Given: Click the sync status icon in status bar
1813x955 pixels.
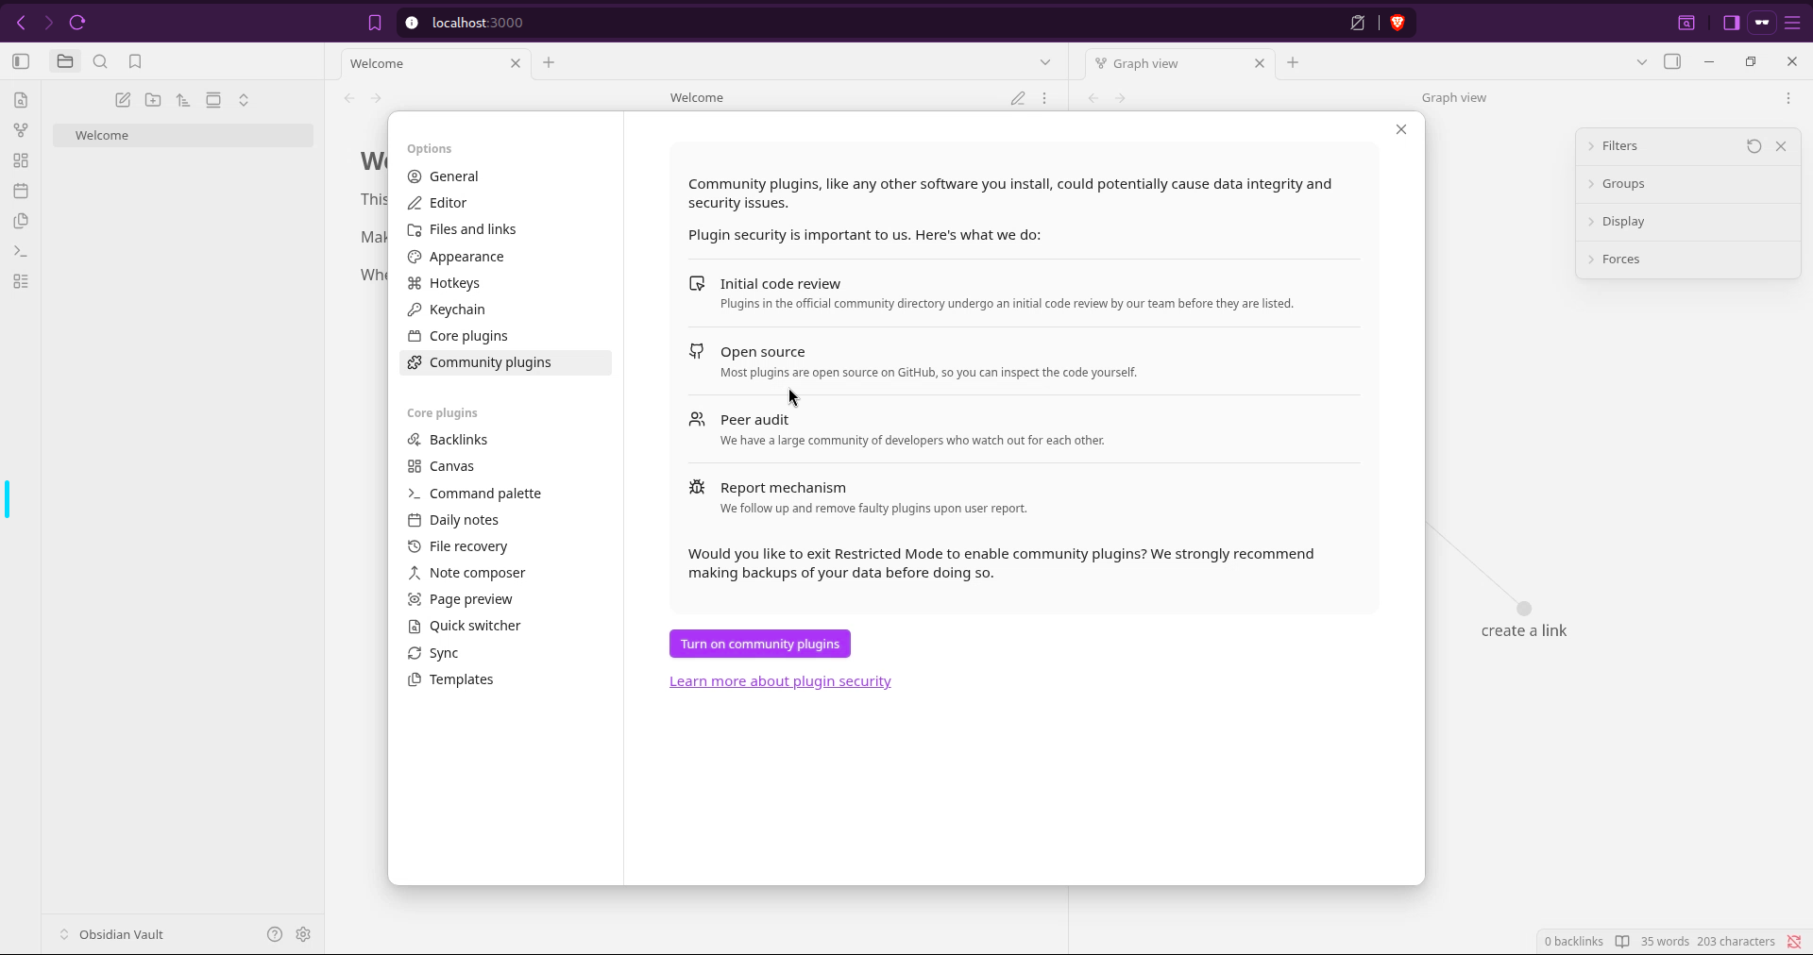Looking at the screenshot, I should coord(1794,942).
